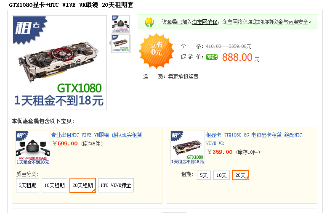The image size is (327, 213).
Task: Click GTX1080 item image in bundle
Action: [x=188, y=148]
